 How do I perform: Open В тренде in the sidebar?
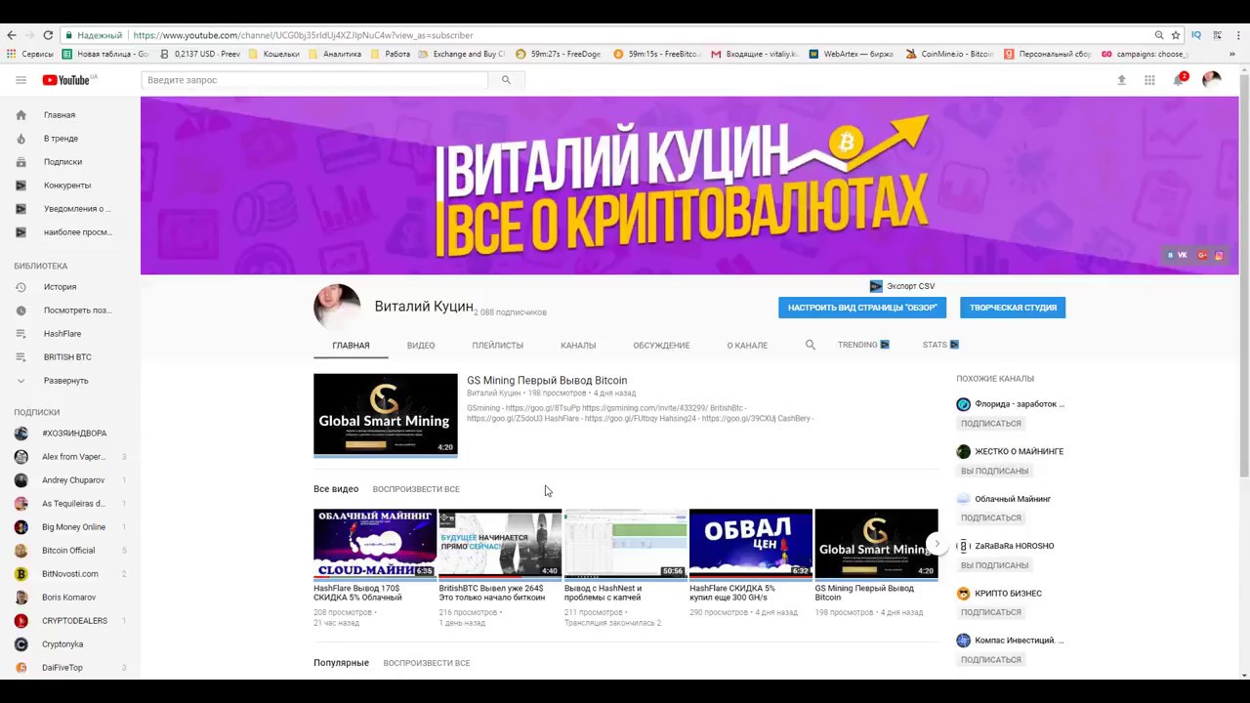[59, 139]
